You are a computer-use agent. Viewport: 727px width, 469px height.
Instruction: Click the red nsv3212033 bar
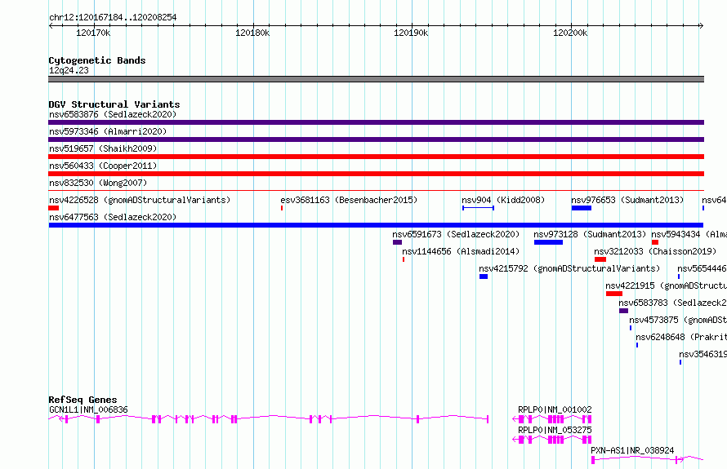point(600,259)
